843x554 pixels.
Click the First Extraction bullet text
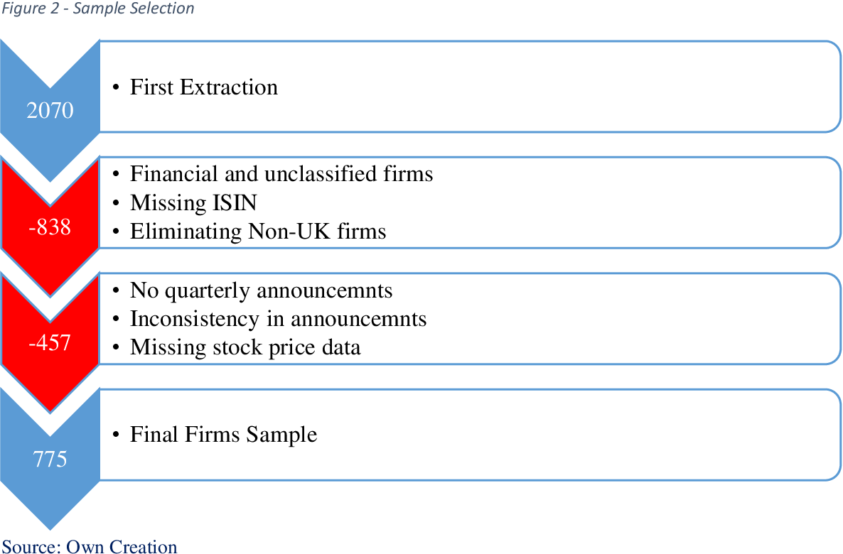[x=204, y=87]
